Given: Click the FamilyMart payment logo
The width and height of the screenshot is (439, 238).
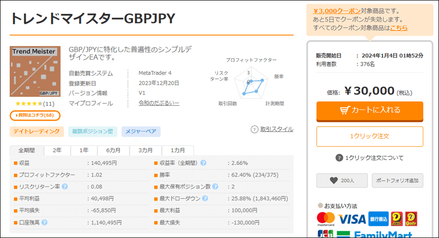Looking at the screenshot, I should (374, 234).
